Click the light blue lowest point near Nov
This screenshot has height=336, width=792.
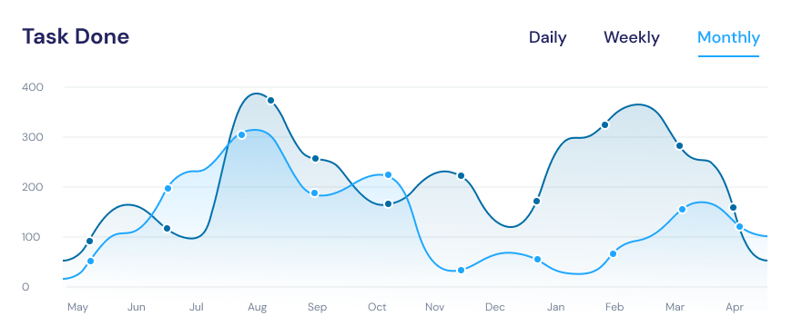coord(461,271)
